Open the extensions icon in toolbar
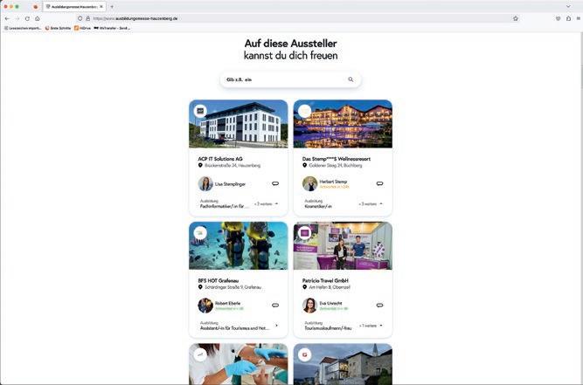Image resolution: width=583 pixels, height=385 pixels. (x=568, y=18)
